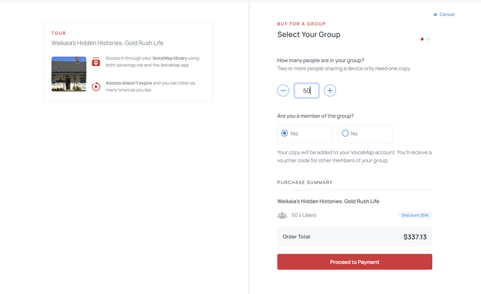Click the '50 x Users' text
This screenshot has height=294, width=481.
coord(304,215)
